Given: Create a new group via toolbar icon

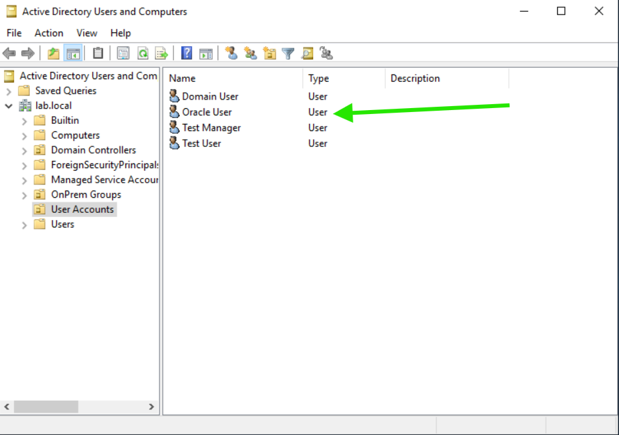Looking at the screenshot, I should click(x=251, y=53).
